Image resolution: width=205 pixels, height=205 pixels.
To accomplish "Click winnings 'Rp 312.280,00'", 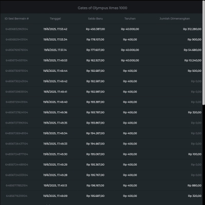I will coord(192,29).
